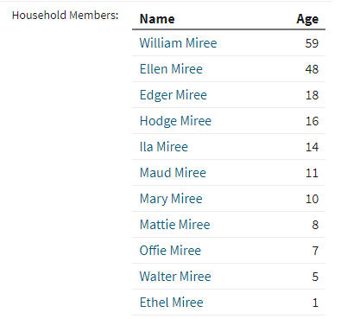Select the age 18 cell for Edger
Screen dimensions: 341x319
(x=312, y=95)
